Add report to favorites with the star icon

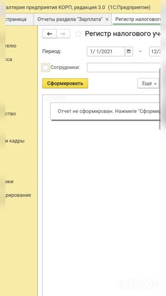(x=78, y=34)
